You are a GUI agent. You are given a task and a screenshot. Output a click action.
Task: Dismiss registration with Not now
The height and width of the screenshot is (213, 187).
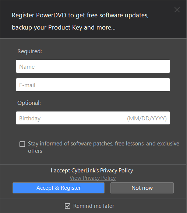[x=142, y=188]
